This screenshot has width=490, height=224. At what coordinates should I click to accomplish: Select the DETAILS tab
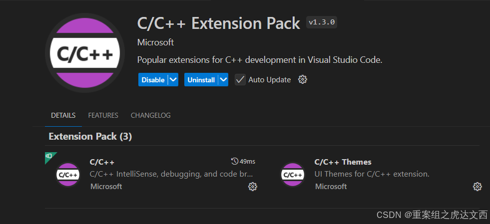point(63,115)
